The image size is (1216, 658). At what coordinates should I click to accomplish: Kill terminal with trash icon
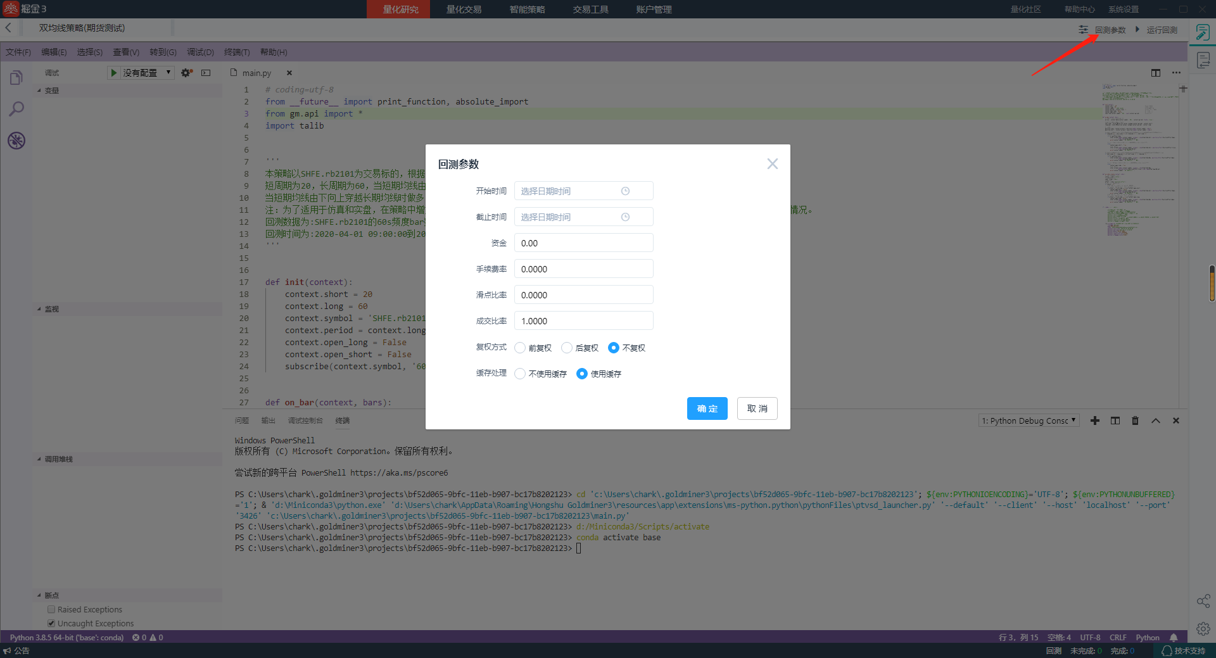tap(1136, 421)
